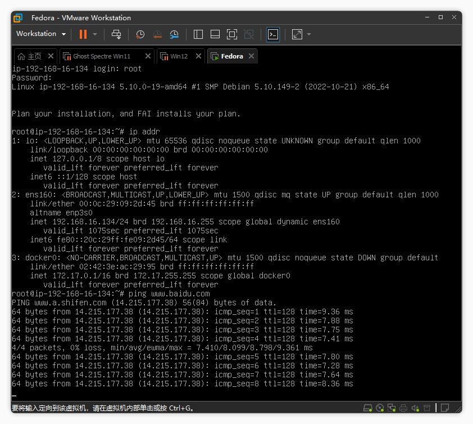The image size is (473, 424).
Task: Click the network adapter status icon
Action: (392, 408)
